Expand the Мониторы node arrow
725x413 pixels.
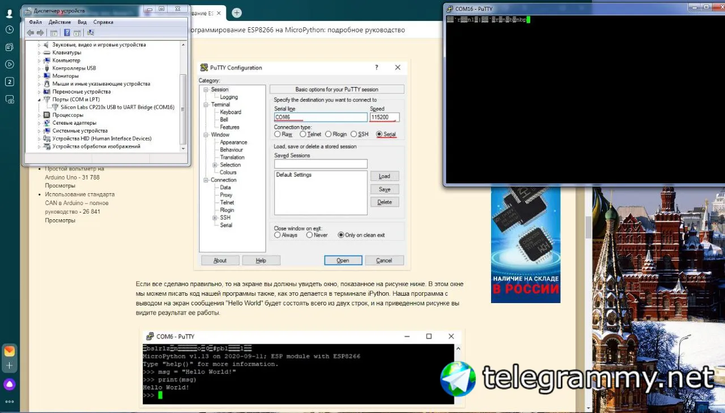coord(40,76)
